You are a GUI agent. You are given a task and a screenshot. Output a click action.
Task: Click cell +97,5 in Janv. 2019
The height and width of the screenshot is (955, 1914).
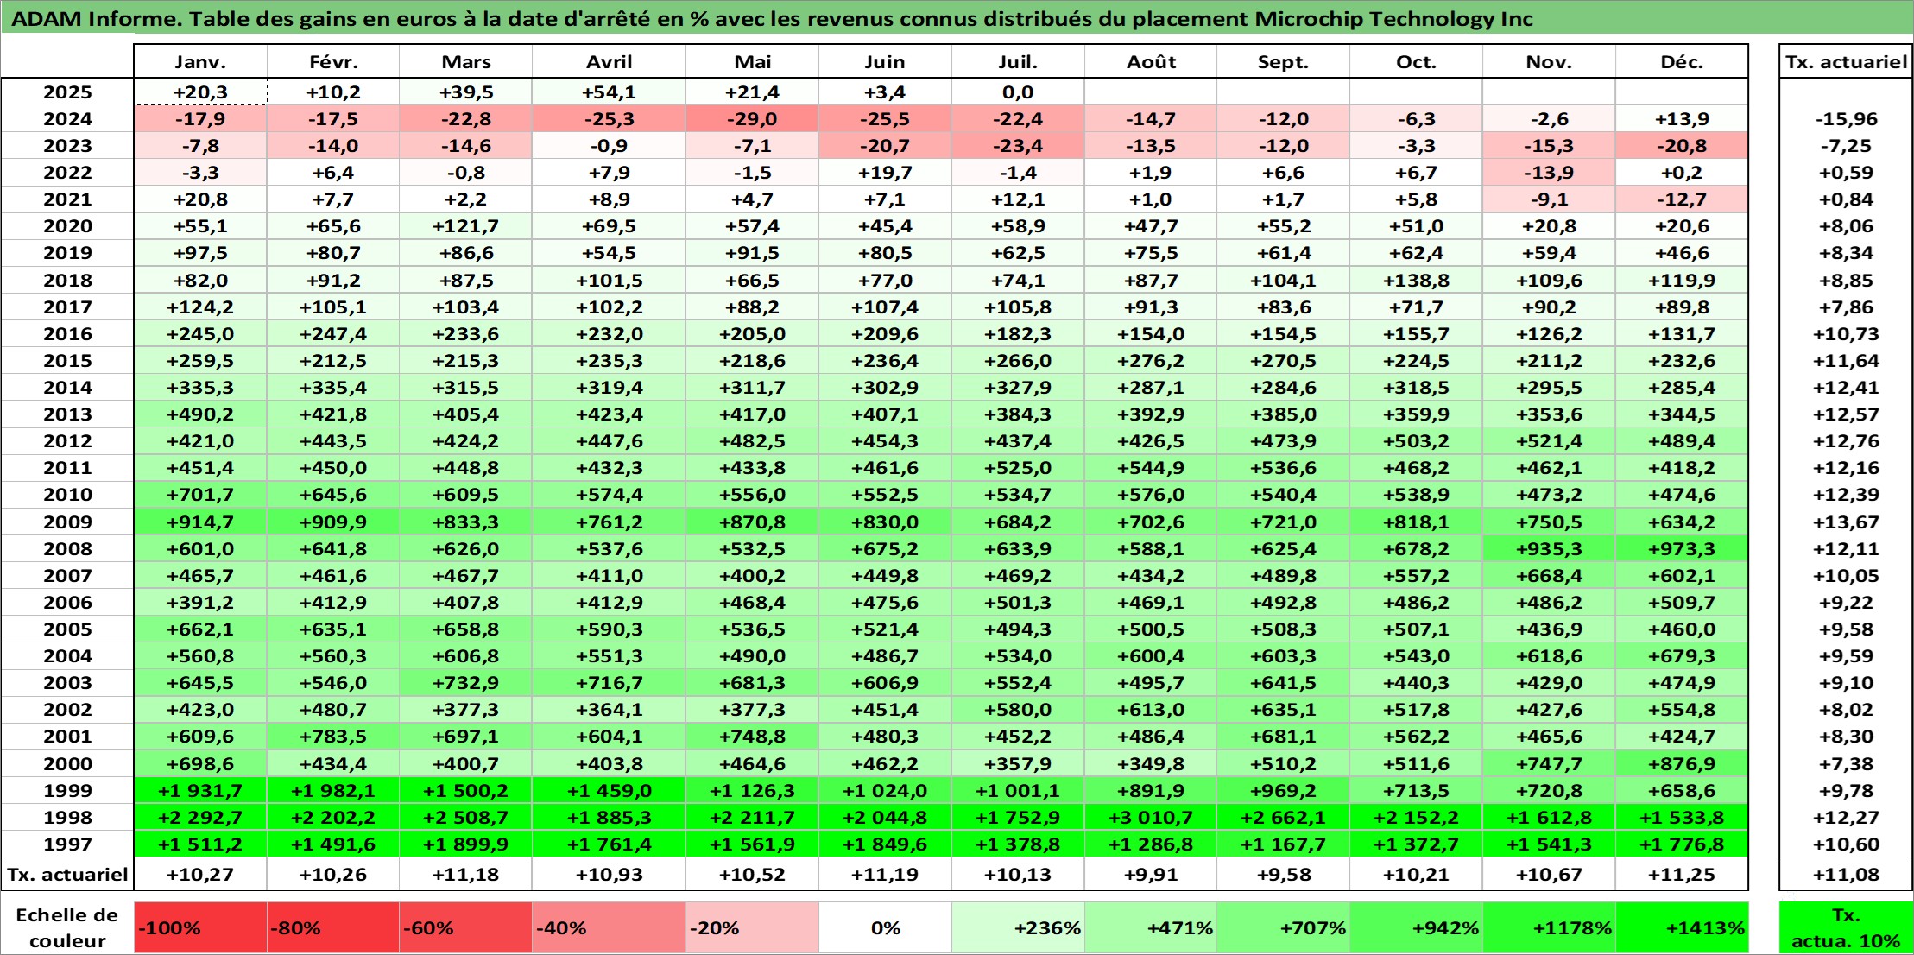[200, 253]
